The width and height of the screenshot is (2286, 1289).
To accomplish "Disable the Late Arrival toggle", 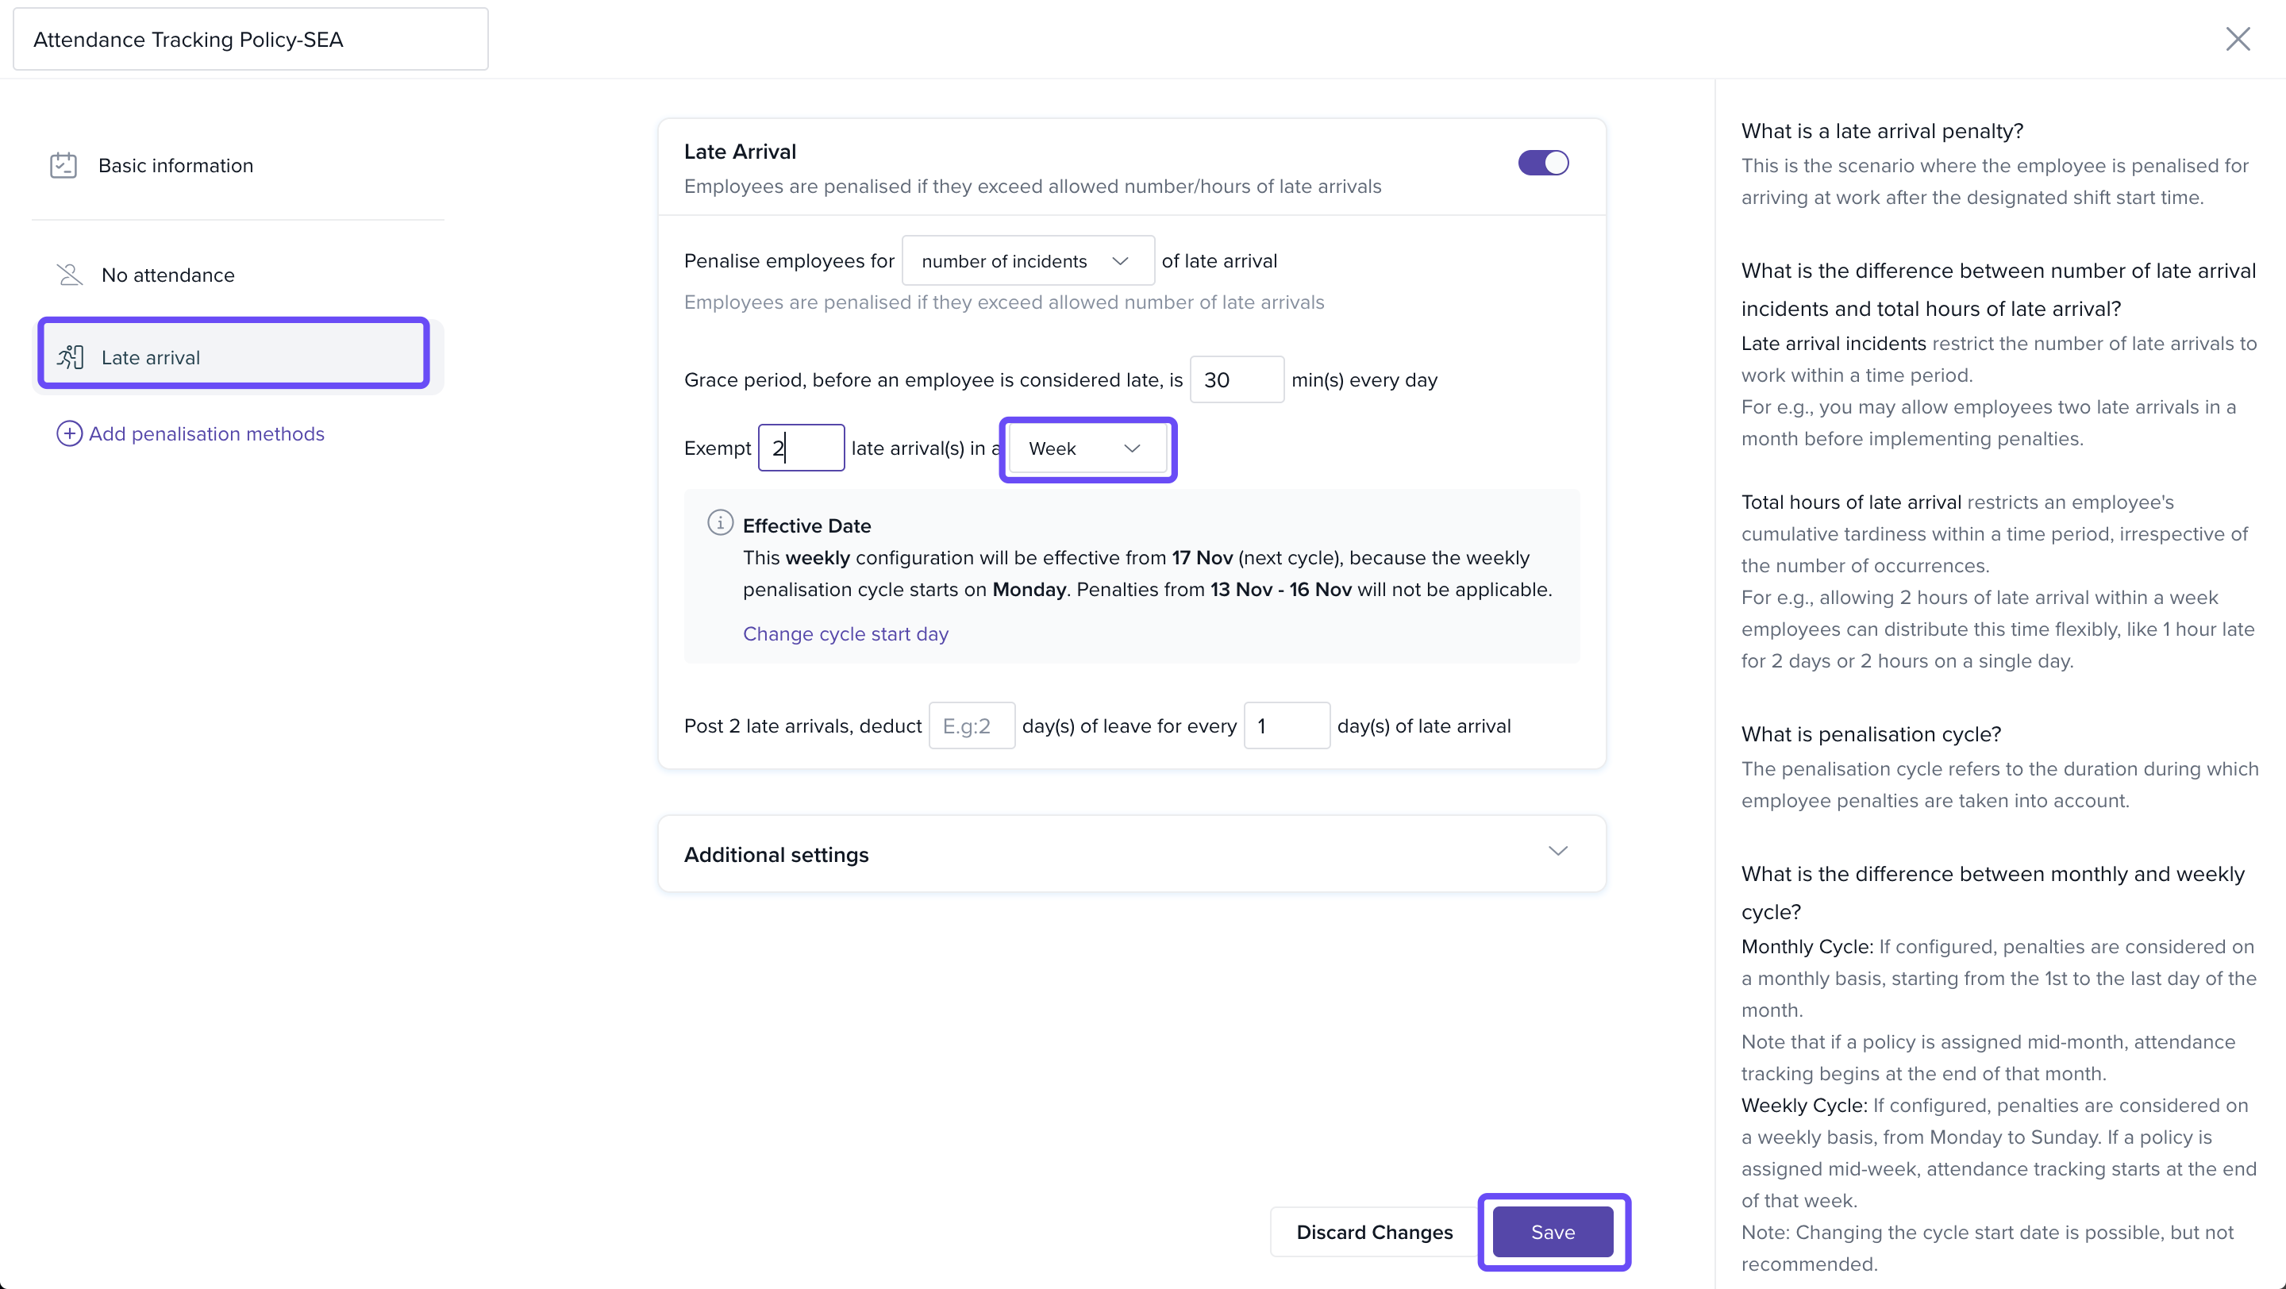I will 1542,164.
